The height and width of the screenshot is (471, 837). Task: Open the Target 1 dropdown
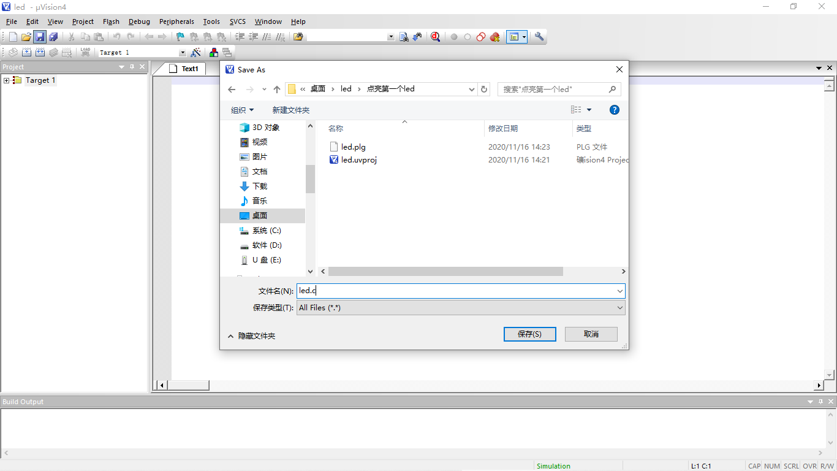182,53
